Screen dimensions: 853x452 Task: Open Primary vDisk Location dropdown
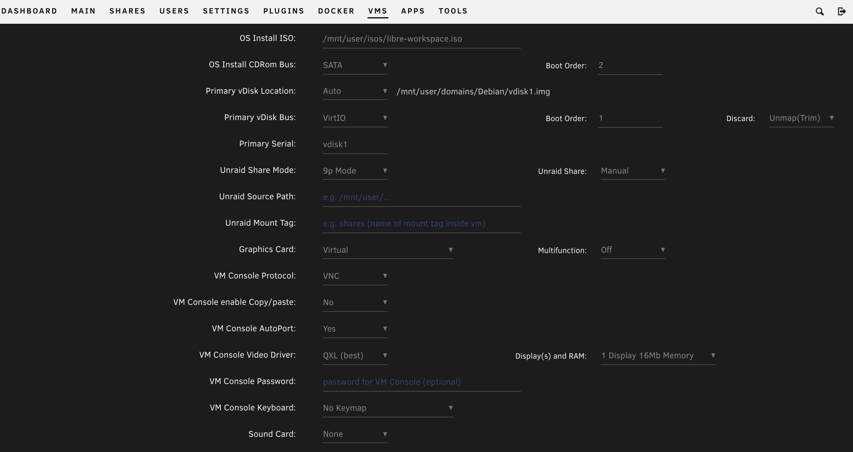click(x=355, y=91)
